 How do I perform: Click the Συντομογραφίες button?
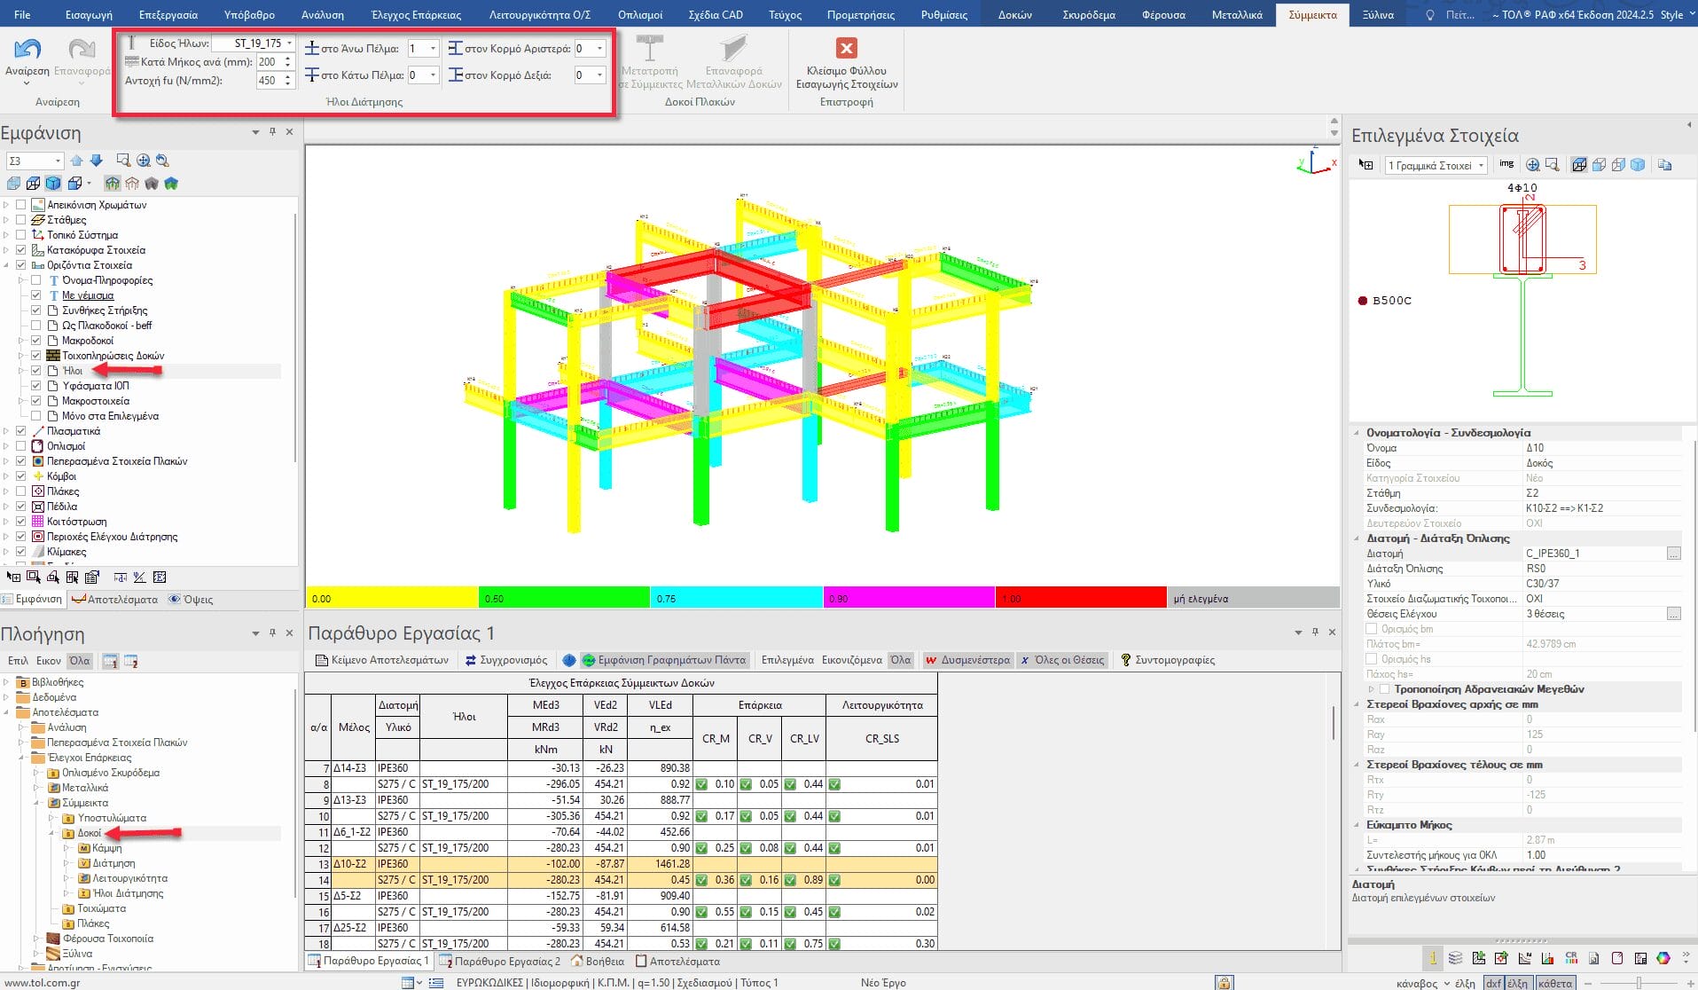pos(1167,660)
